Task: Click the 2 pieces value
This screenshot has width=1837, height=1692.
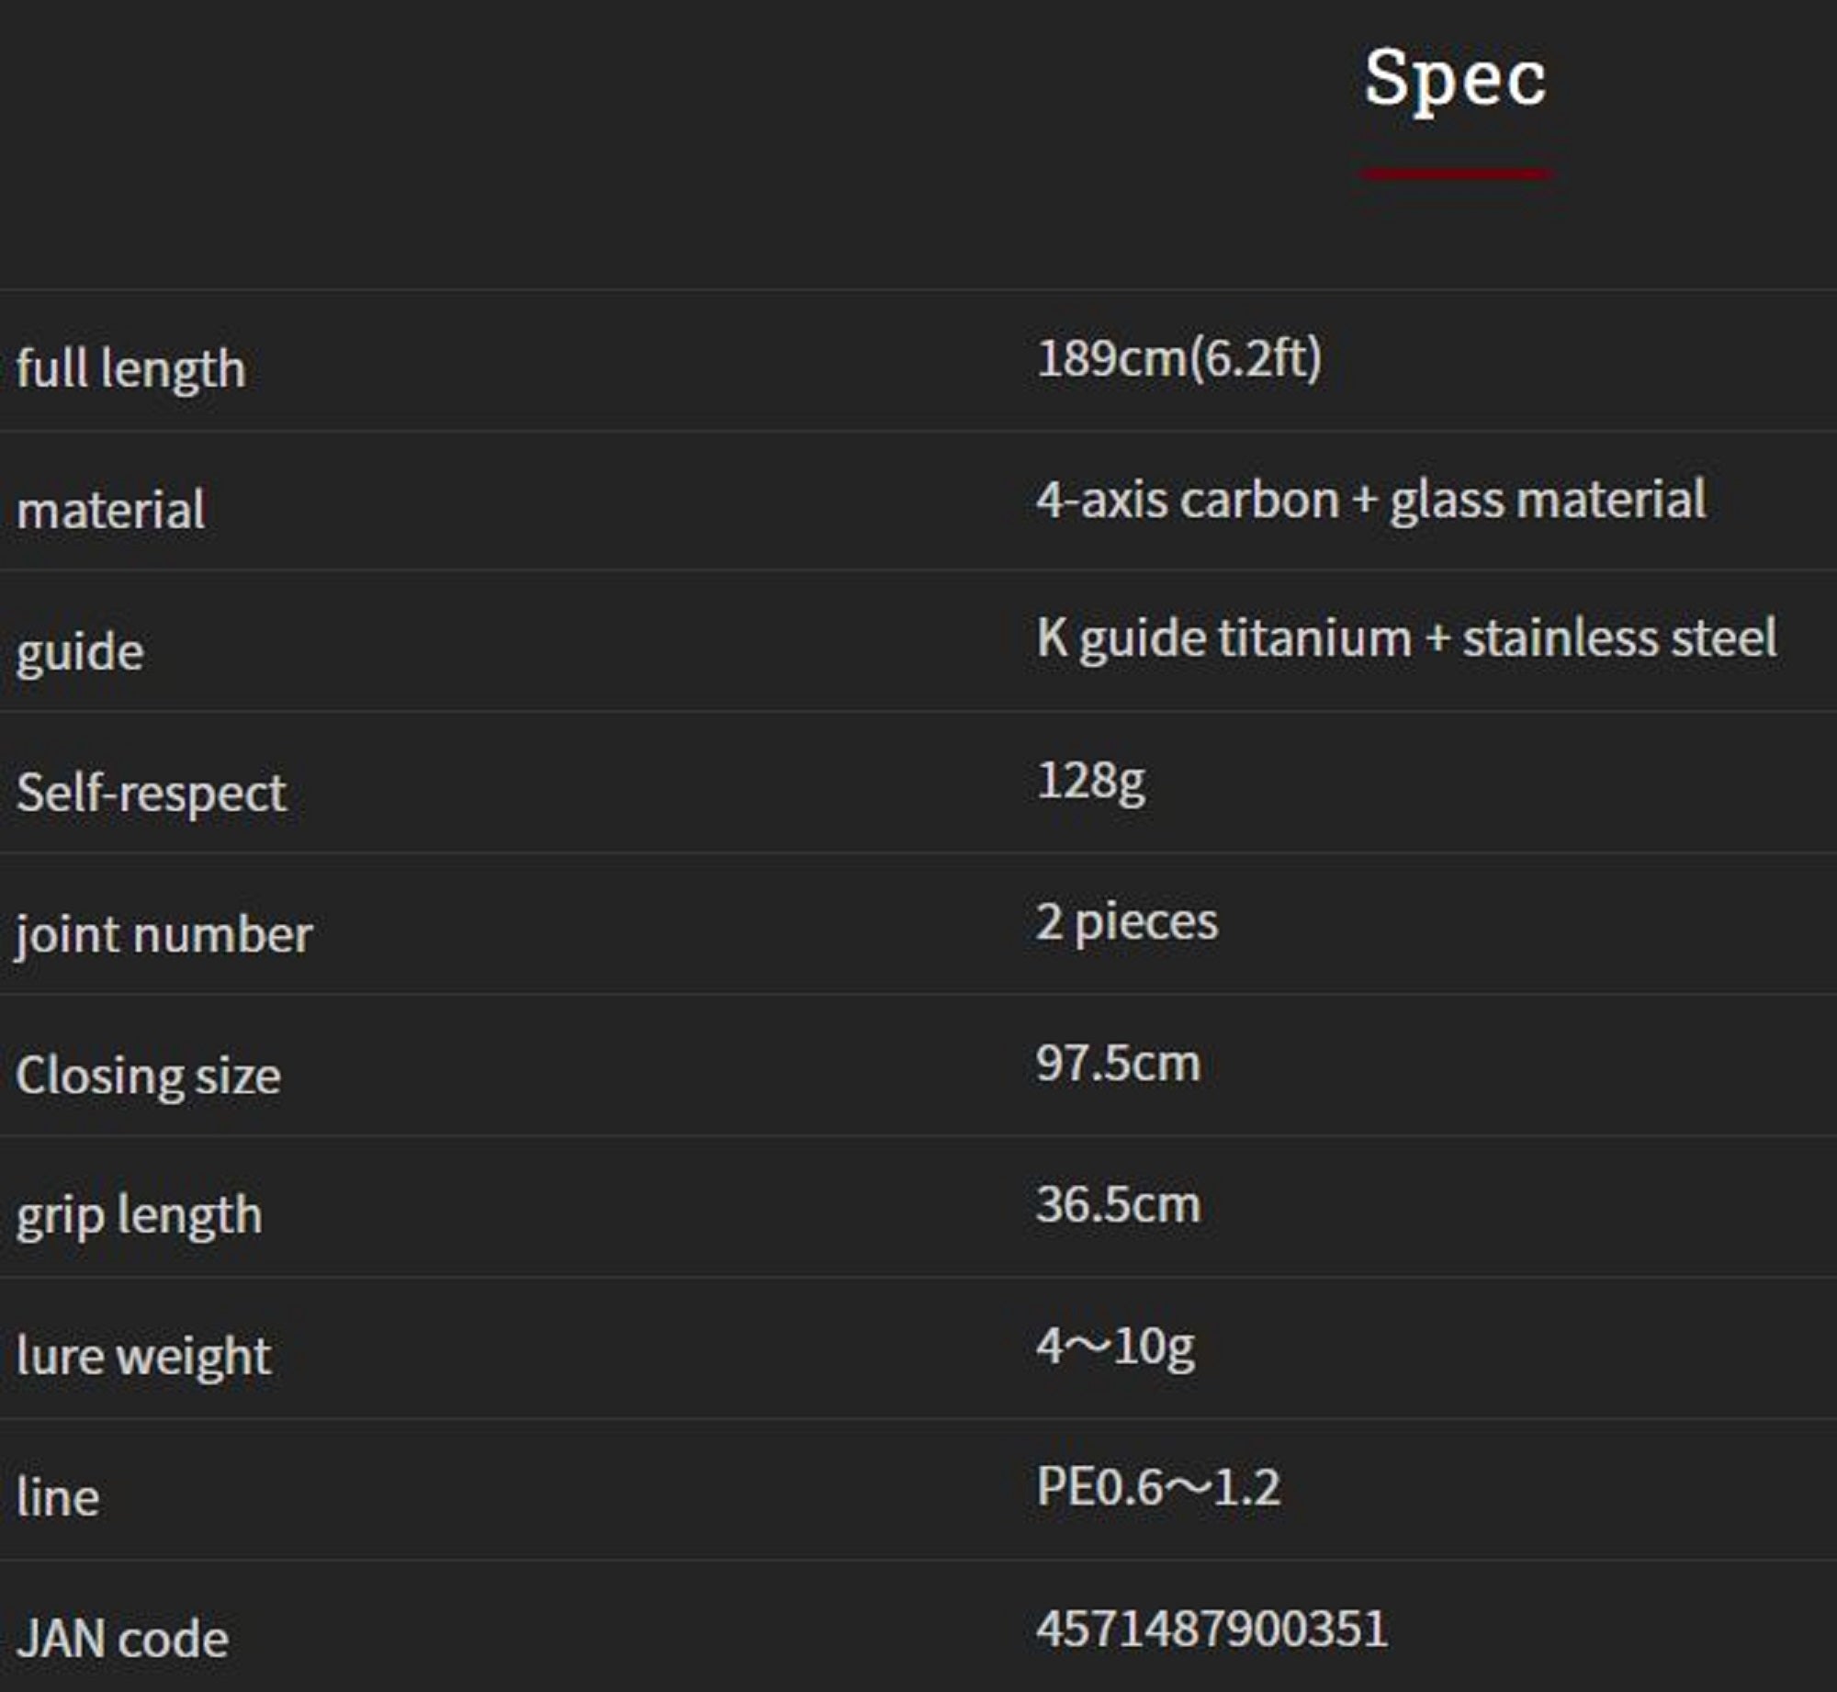Action: tap(1127, 922)
